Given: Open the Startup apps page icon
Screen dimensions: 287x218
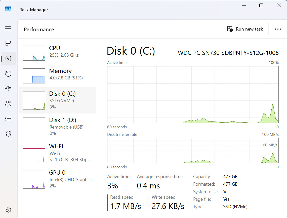Looking at the screenshot, I should pos(8,88).
